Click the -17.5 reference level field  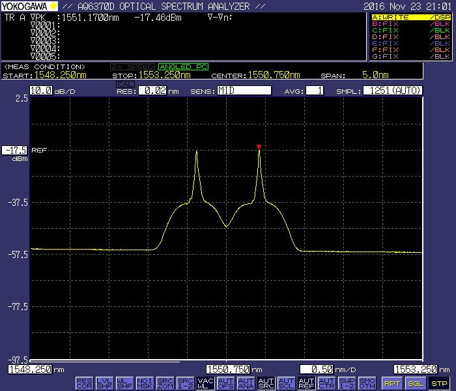click(14, 151)
